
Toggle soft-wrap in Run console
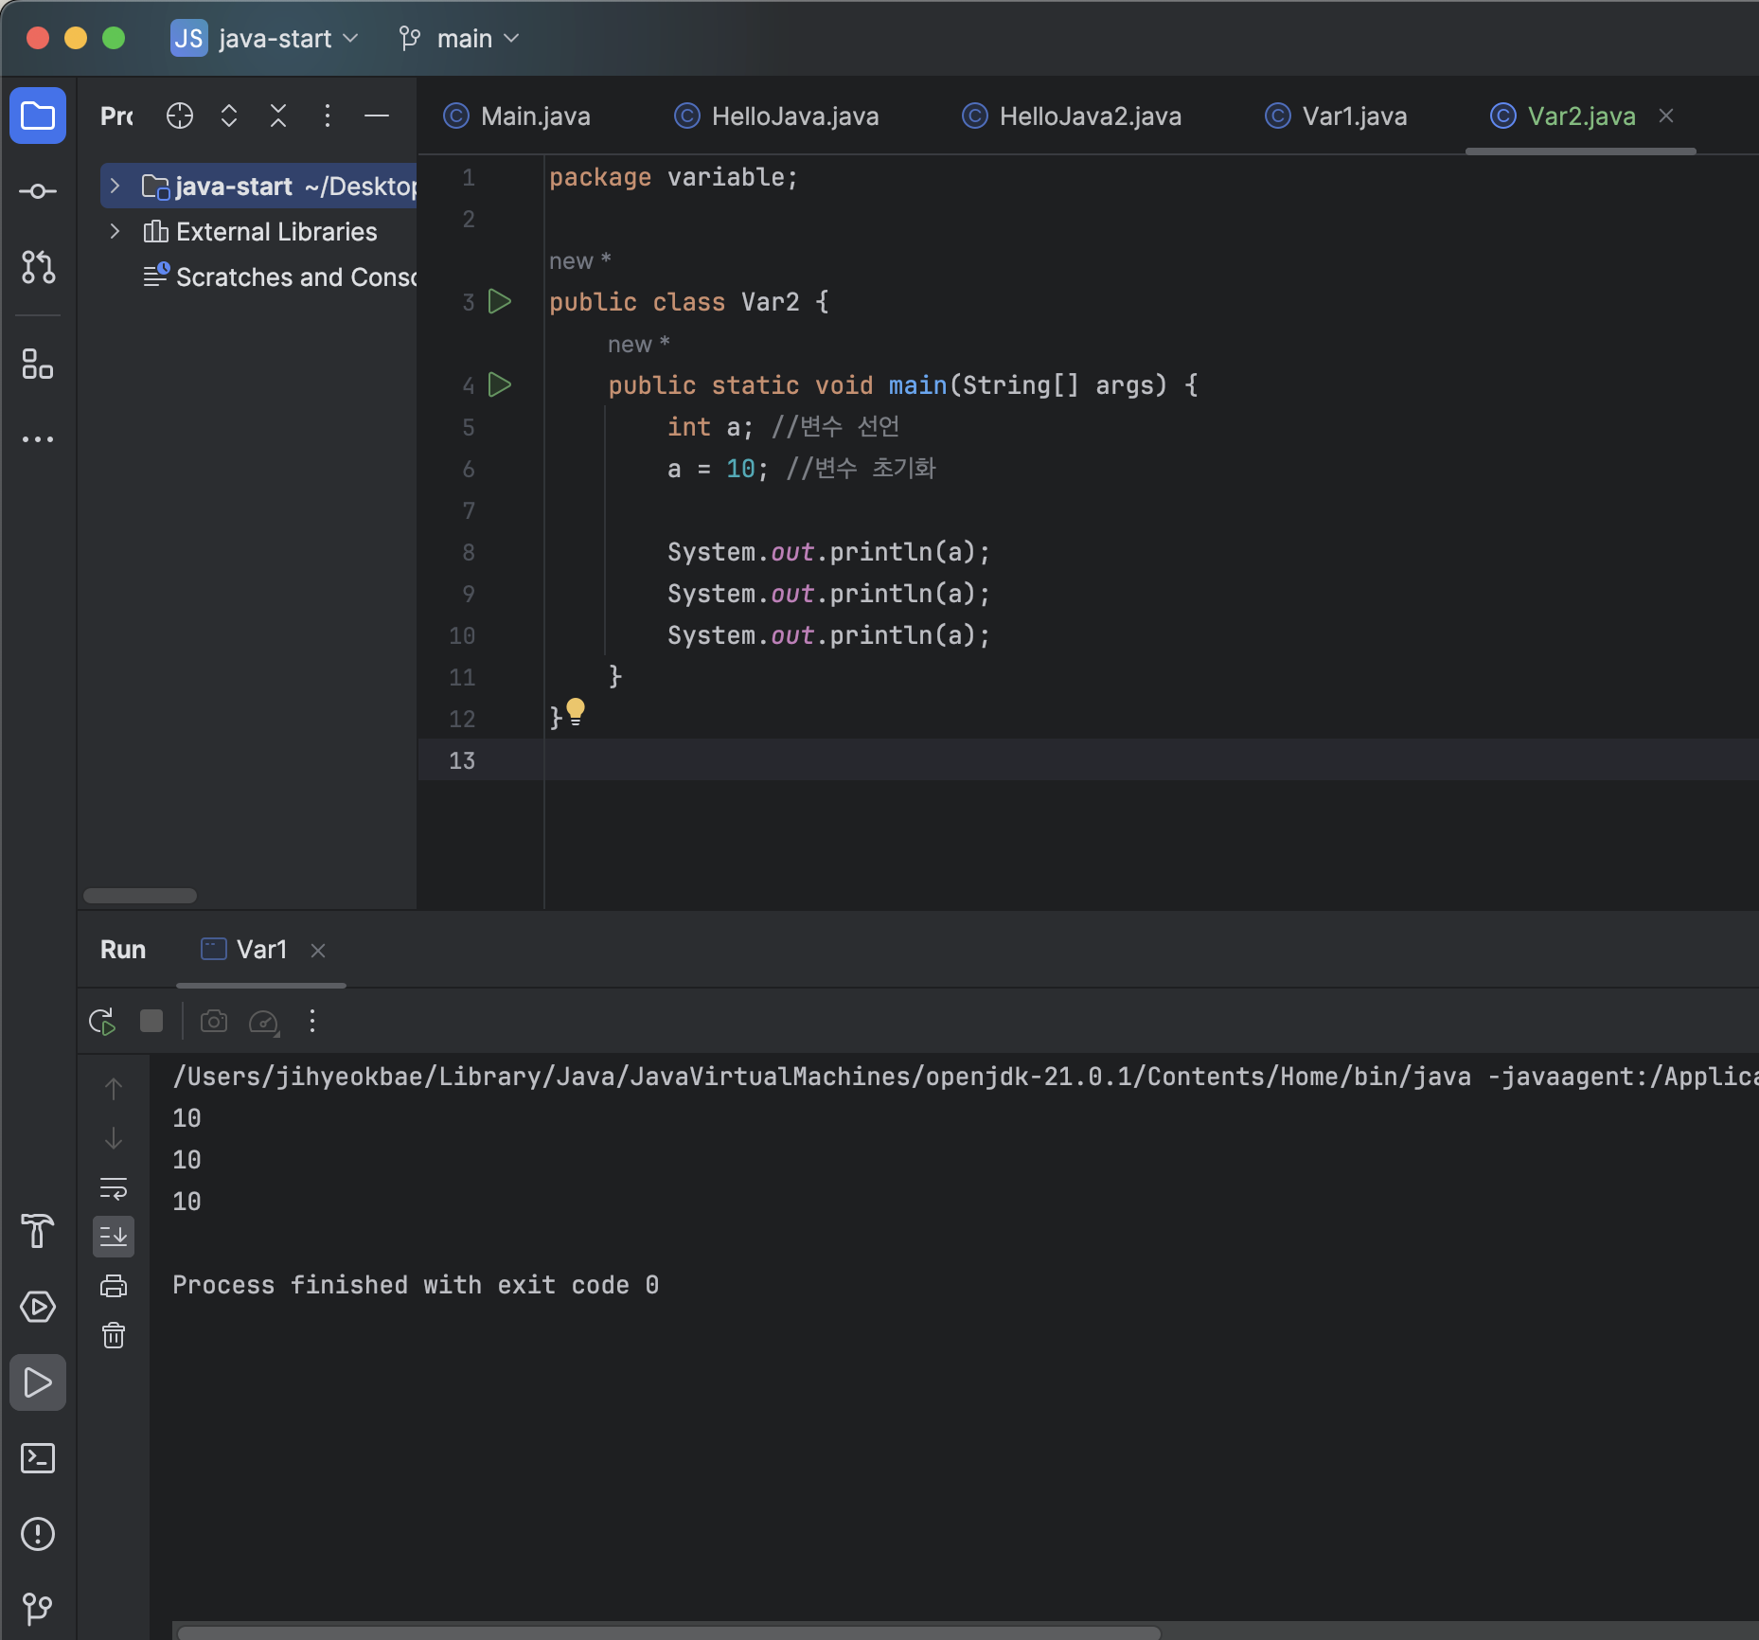[x=114, y=1187]
